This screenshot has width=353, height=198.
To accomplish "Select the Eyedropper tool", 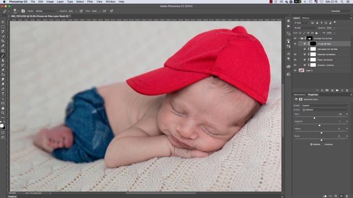I will (3, 46).
